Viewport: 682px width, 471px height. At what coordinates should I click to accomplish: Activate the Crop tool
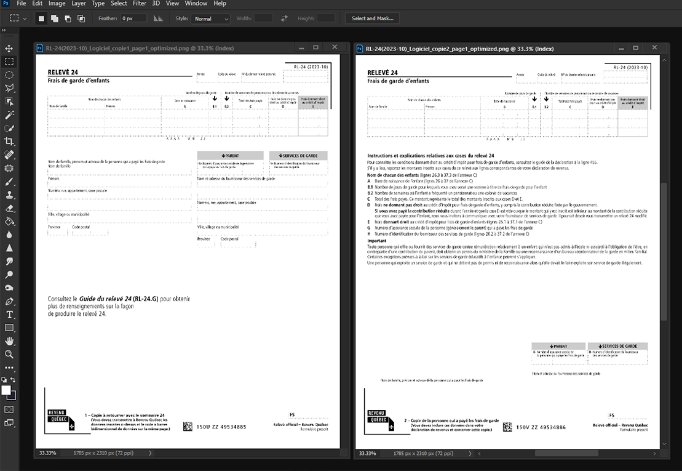pos(9,141)
